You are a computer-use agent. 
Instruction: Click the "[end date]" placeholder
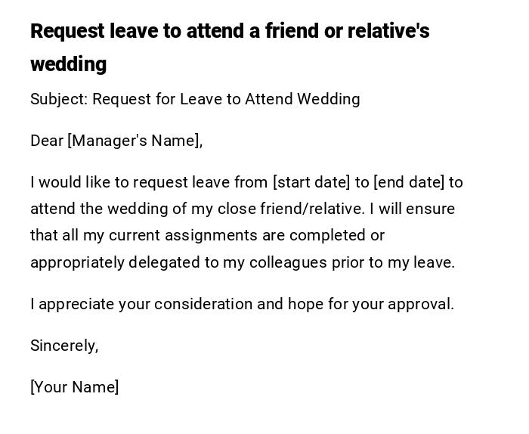[409, 182]
